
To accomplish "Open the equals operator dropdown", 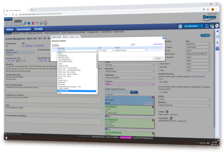I will (108, 50).
